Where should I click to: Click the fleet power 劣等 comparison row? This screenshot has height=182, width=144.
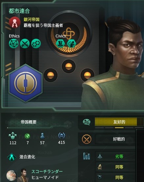point(115,156)
